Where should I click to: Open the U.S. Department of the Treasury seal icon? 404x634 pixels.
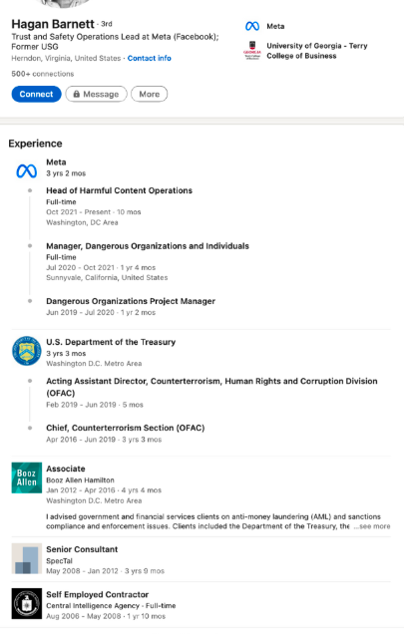(x=27, y=351)
